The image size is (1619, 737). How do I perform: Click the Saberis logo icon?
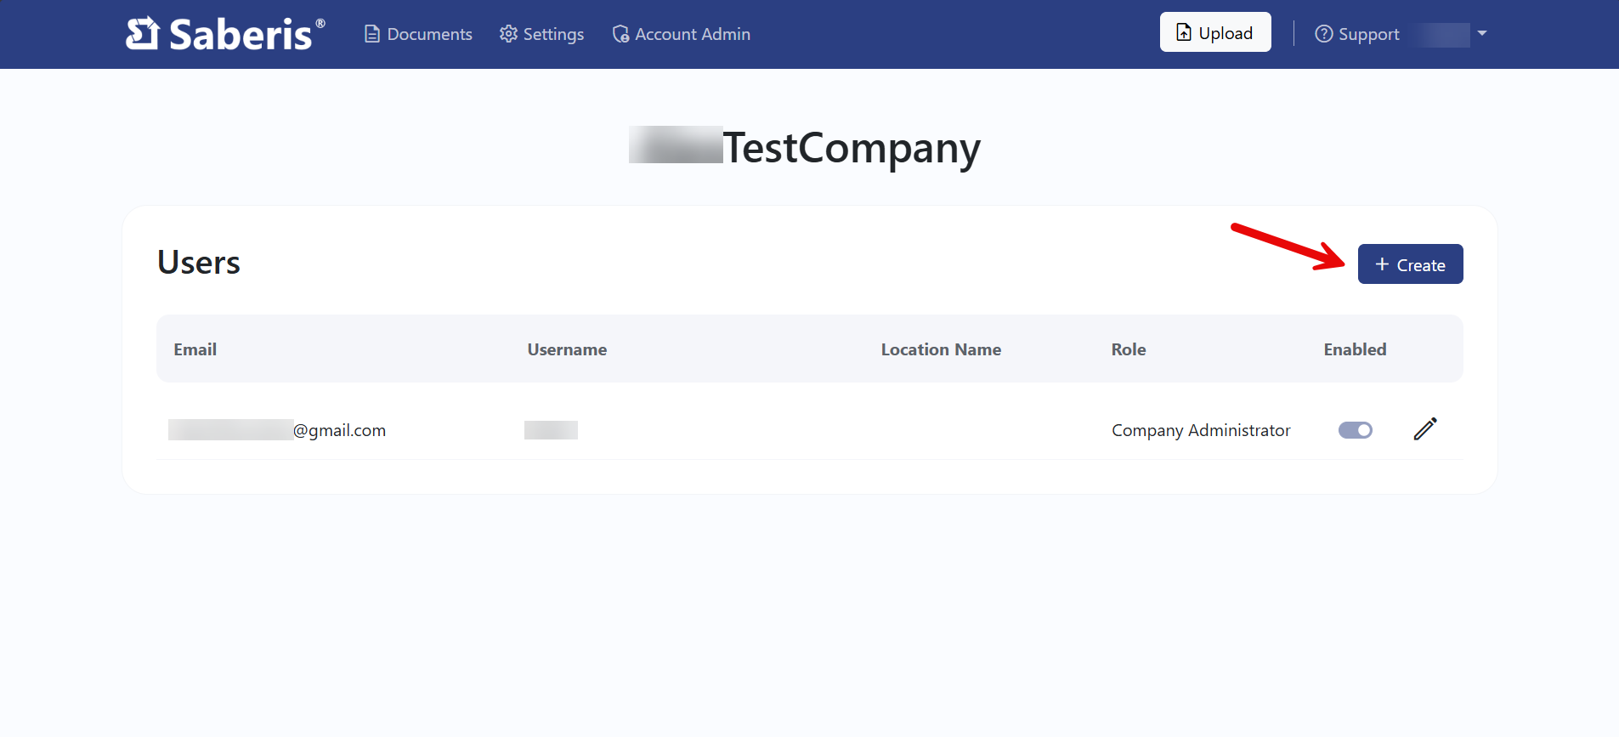(142, 34)
